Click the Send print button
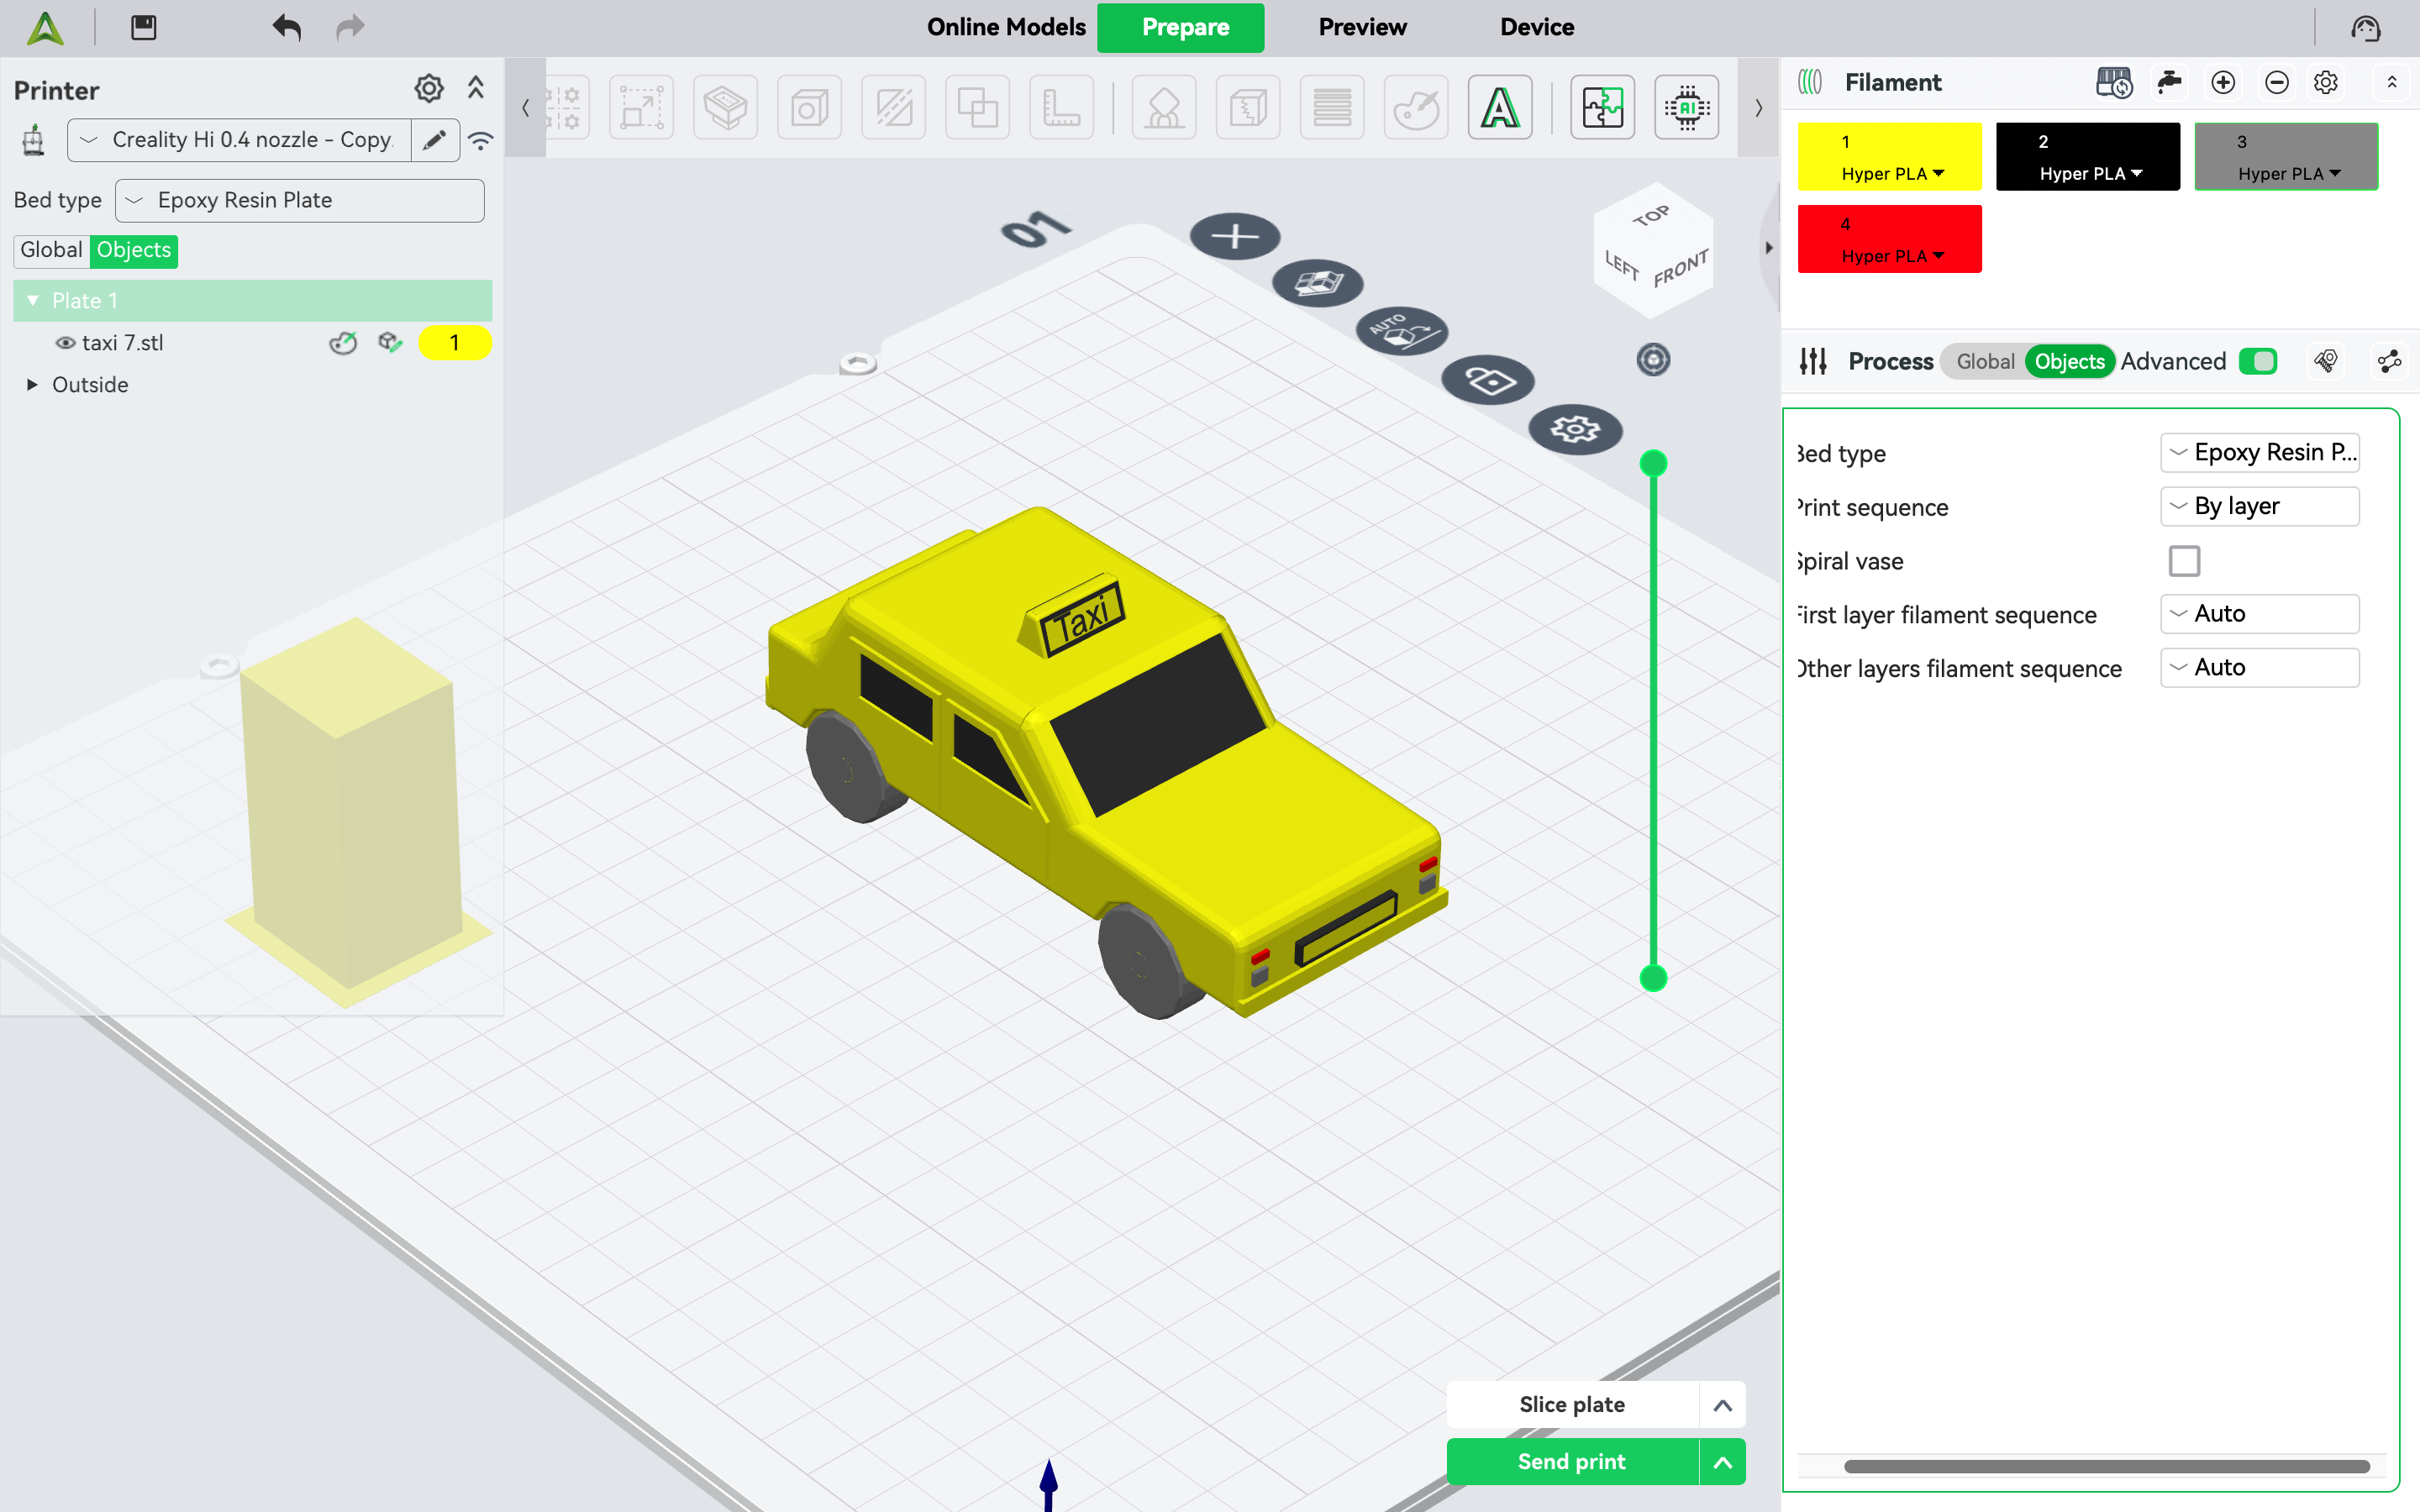This screenshot has width=2420, height=1512. click(x=1572, y=1461)
